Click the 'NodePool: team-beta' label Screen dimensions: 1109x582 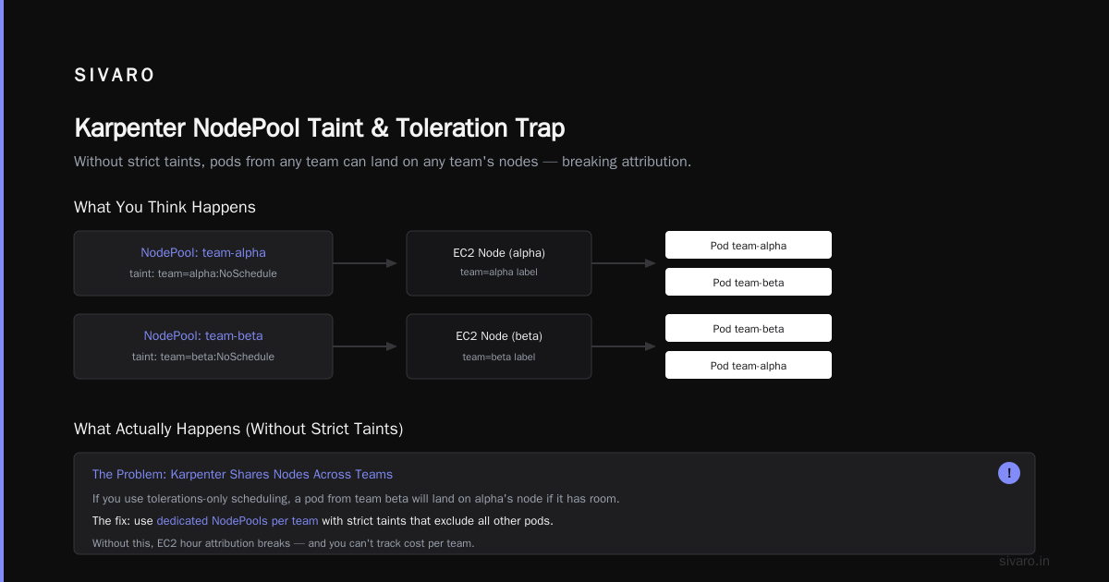[203, 335]
